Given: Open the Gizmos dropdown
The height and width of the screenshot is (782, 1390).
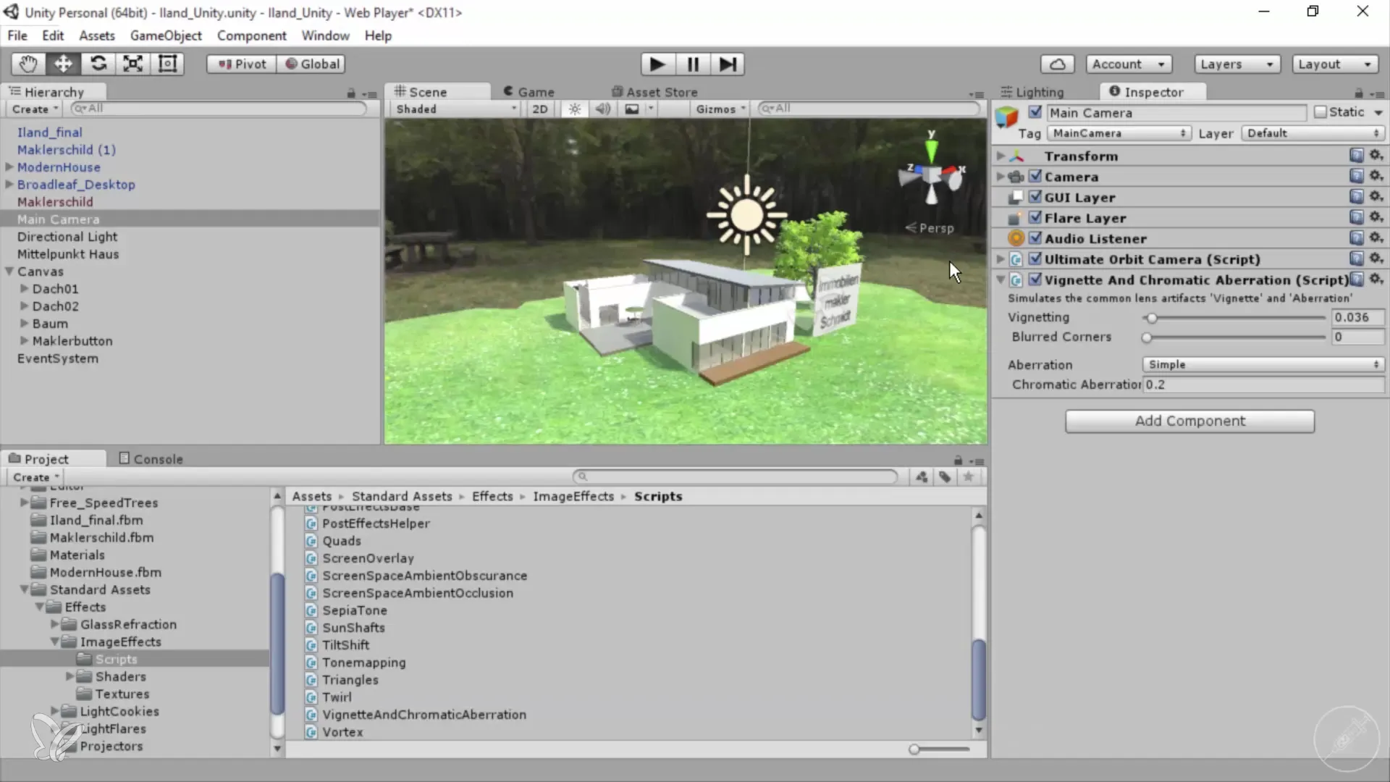Looking at the screenshot, I should (x=720, y=109).
